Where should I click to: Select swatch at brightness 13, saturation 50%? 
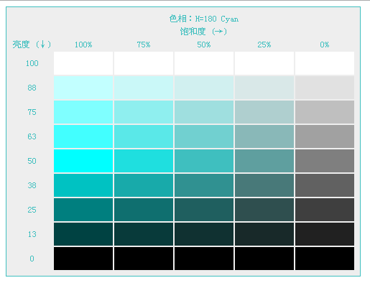click(204, 234)
